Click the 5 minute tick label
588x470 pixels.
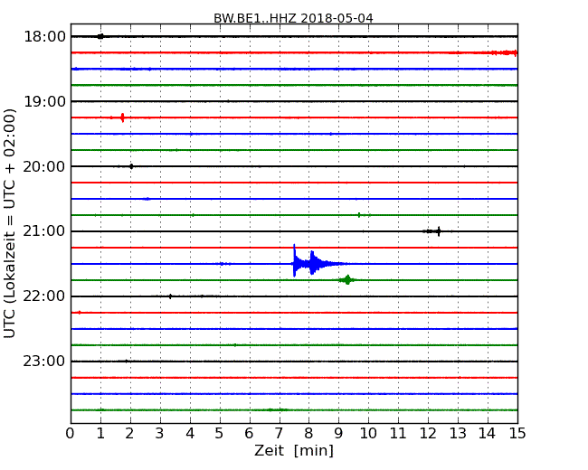(219, 433)
